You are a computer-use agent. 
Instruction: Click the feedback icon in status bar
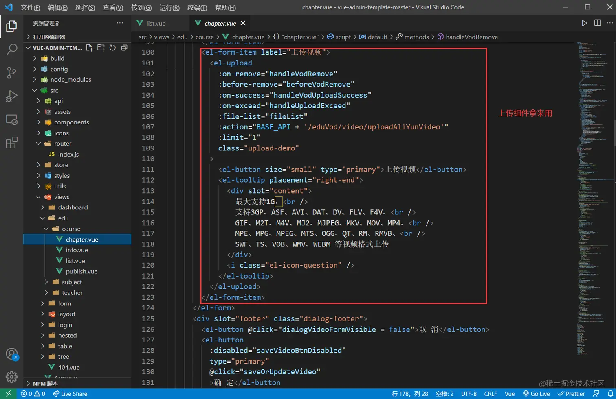[x=596, y=394]
